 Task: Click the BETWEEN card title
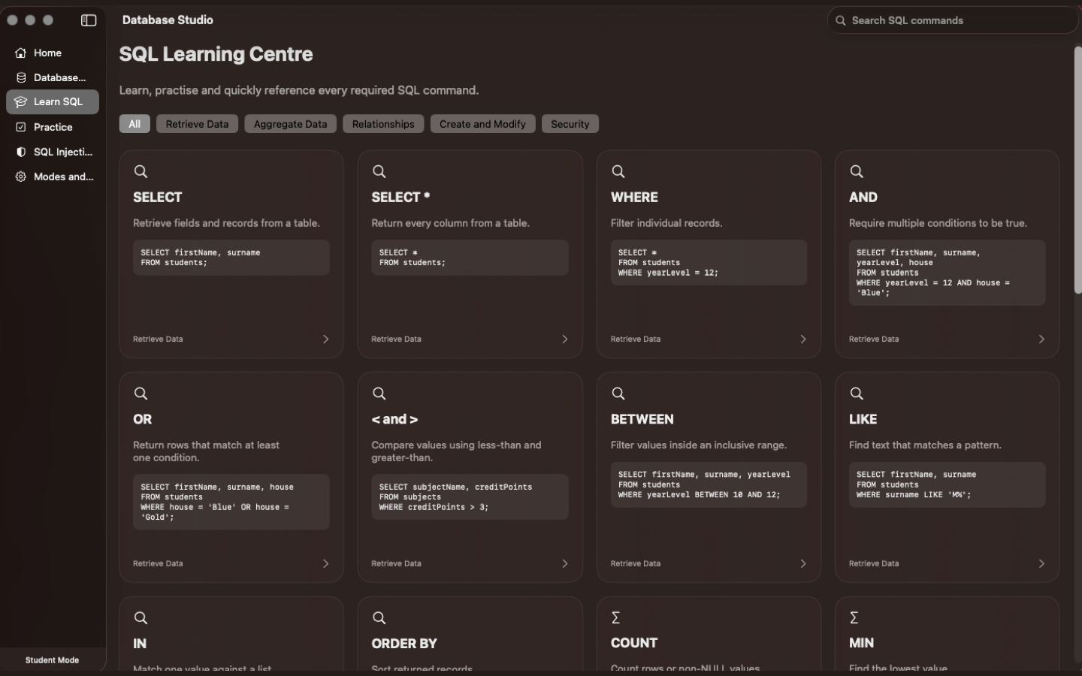tap(642, 419)
